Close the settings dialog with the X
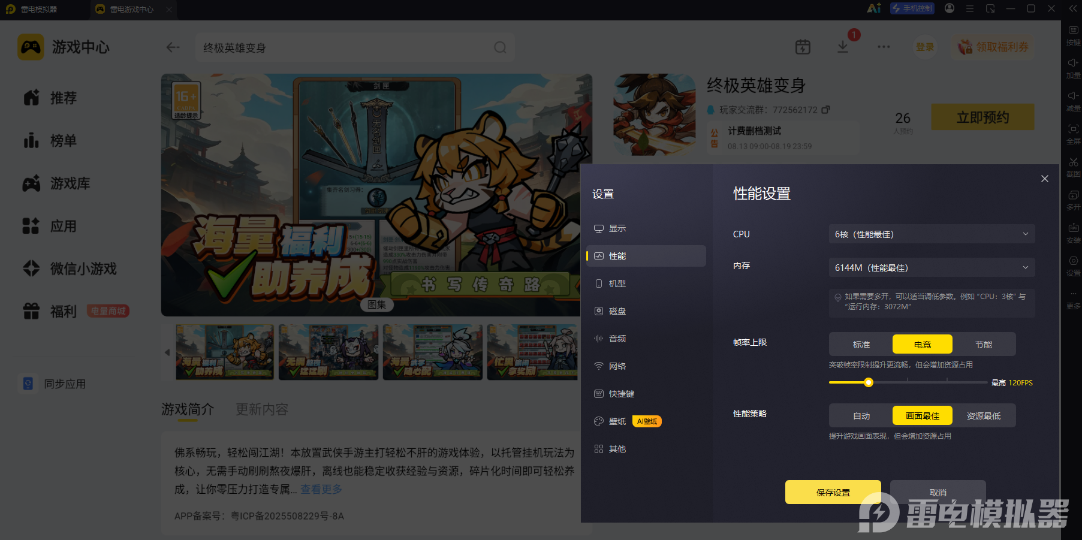The height and width of the screenshot is (540, 1082). pyautogui.click(x=1045, y=179)
